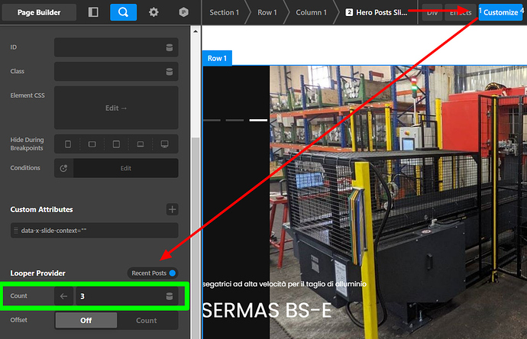The image size is (527, 339).
Task: Hide element on the mobile phone breakpoint
Action: [67, 144]
